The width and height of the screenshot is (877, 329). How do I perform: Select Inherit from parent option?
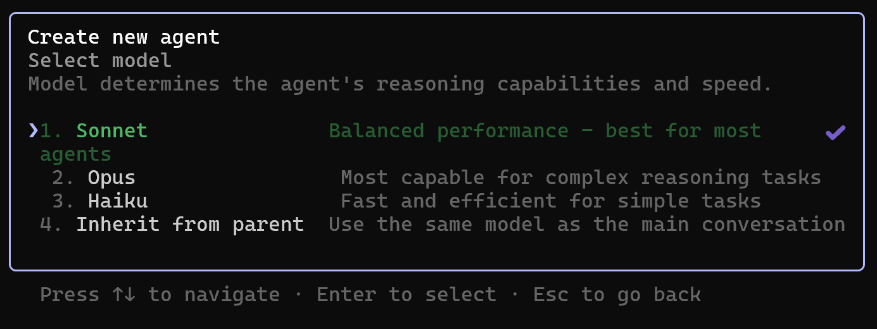[189, 225]
